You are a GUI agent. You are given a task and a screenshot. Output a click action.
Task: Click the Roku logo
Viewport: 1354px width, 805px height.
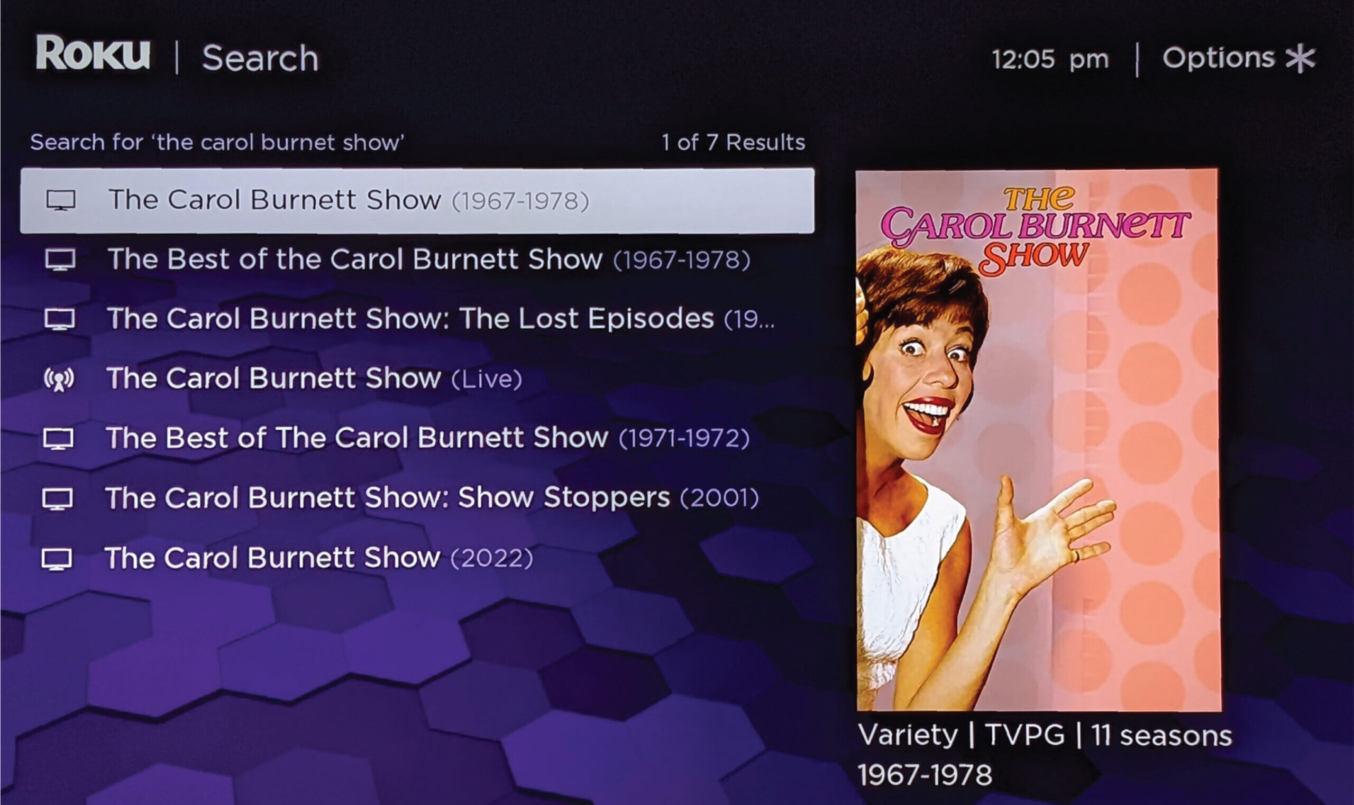pyautogui.click(x=93, y=53)
